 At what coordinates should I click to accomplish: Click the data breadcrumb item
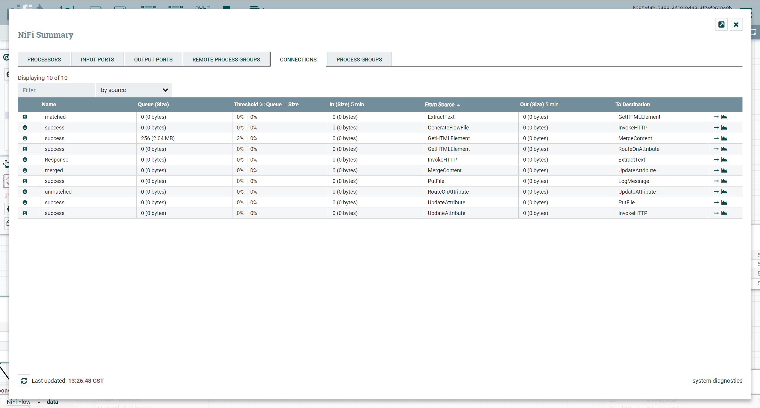click(x=52, y=402)
